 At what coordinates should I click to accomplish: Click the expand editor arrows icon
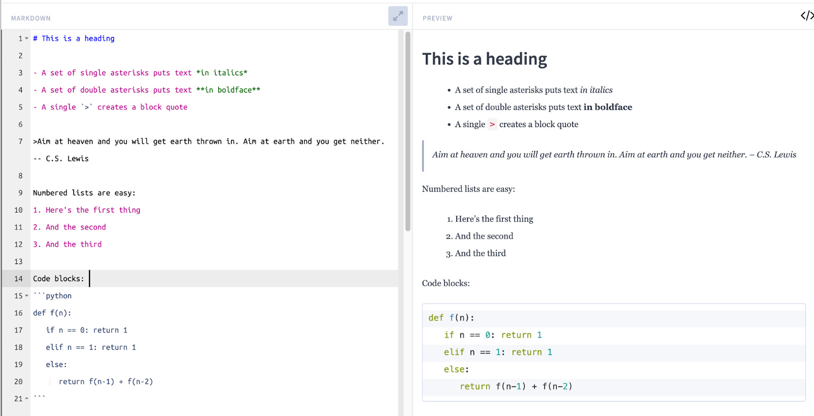pos(398,16)
